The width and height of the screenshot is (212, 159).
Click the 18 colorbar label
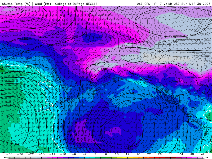pyautogui.click(x=138, y=154)
